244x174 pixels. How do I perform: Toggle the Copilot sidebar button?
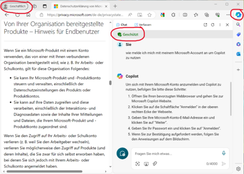tap(238, 15)
